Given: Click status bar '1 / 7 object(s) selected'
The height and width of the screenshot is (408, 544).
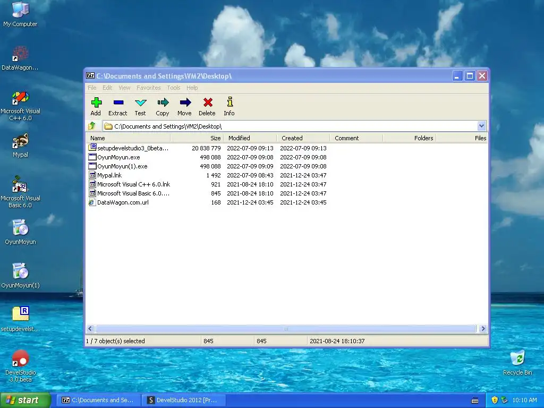Looking at the screenshot, I should point(115,341).
